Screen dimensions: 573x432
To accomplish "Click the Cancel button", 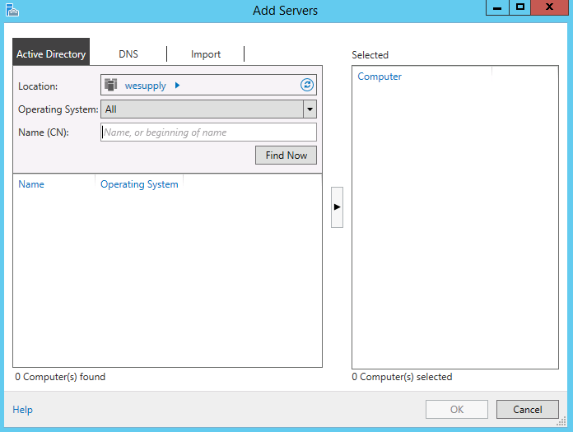I will (528, 409).
